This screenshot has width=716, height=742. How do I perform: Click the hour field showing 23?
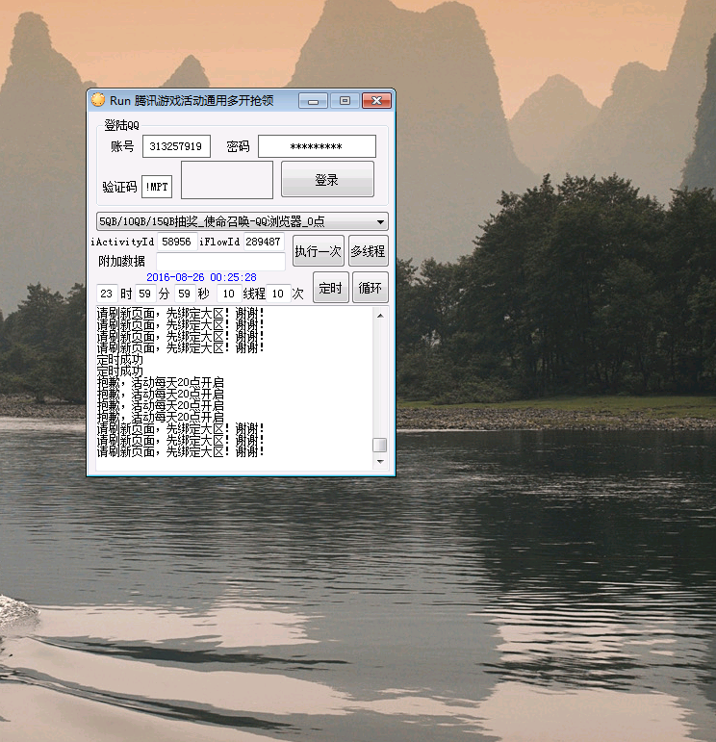[107, 294]
